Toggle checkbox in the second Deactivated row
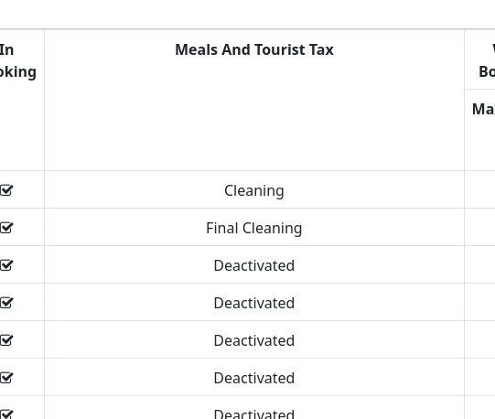 click(x=6, y=303)
